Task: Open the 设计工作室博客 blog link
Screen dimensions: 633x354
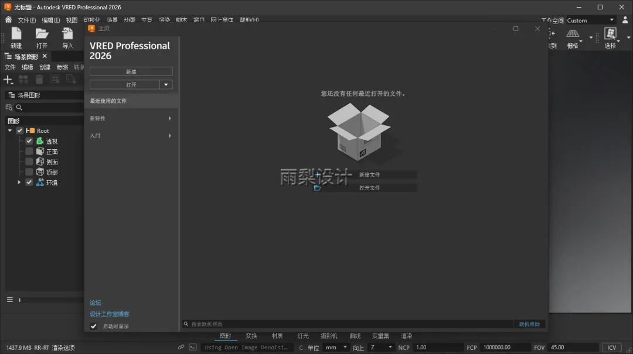Action: pos(110,314)
